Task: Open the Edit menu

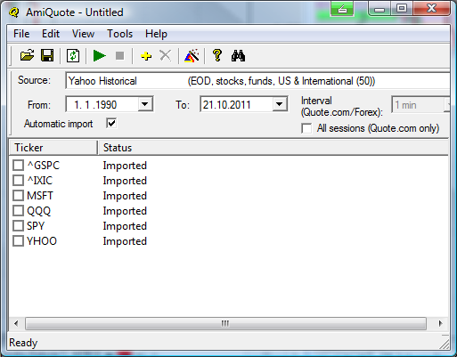Action: click(51, 34)
